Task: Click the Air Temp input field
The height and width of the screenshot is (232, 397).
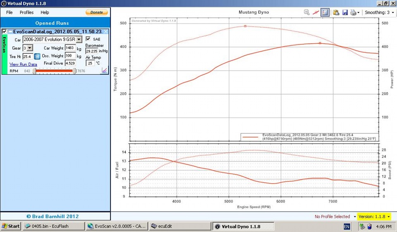Action: (91, 63)
